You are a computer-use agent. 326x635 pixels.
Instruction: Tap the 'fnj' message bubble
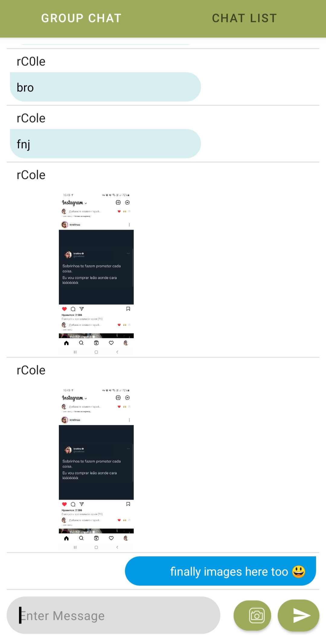[x=105, y=144]
